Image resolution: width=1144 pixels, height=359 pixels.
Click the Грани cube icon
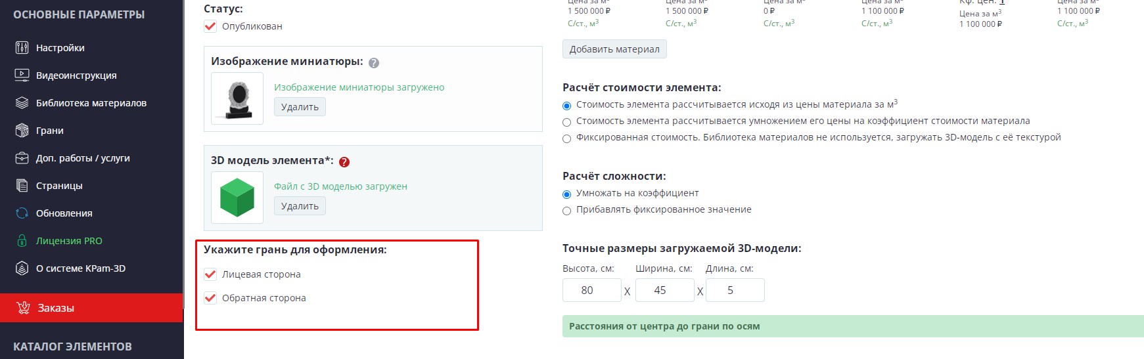coord(22,131)
